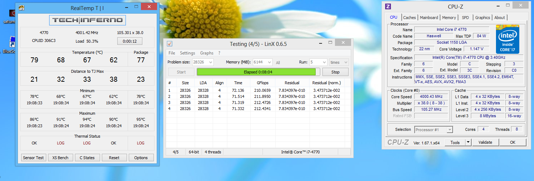Open the BlueStacks desktop shortcut icon

(12, 42)
